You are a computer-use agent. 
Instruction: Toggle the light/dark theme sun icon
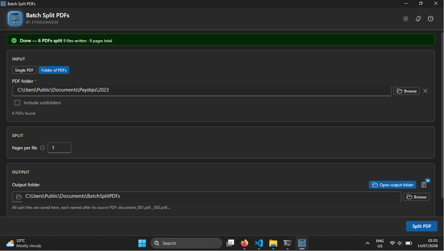(406, 19)
